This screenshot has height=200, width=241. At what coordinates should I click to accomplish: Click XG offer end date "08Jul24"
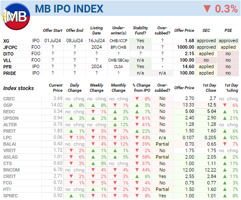tap(74, 41)
